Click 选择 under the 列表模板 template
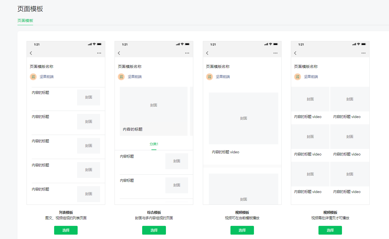The width and height of the screenshot is (389, 239). (x=66, y=230)
